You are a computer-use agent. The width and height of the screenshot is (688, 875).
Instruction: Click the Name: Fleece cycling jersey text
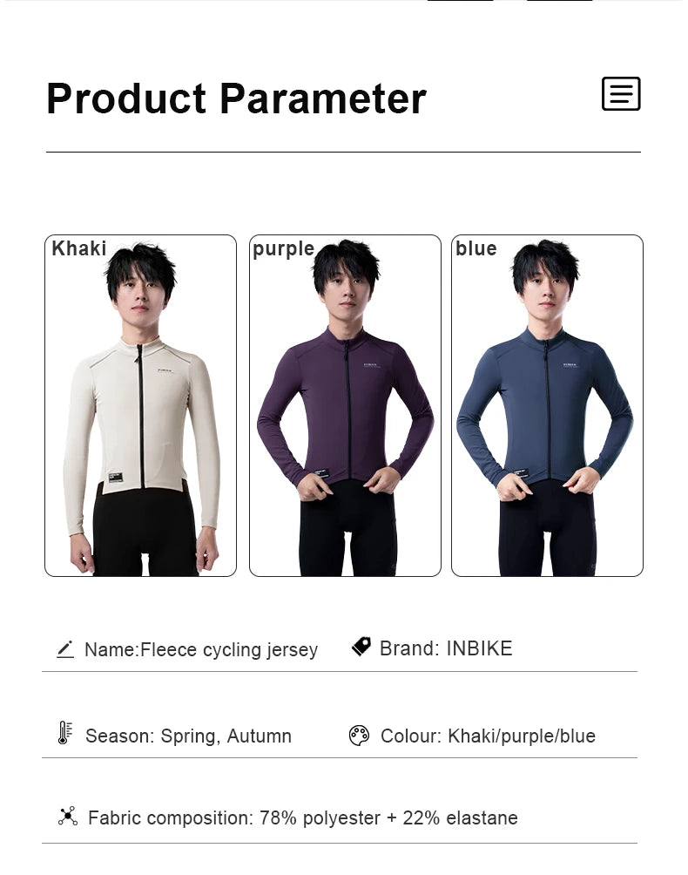[x=200, y=649]
